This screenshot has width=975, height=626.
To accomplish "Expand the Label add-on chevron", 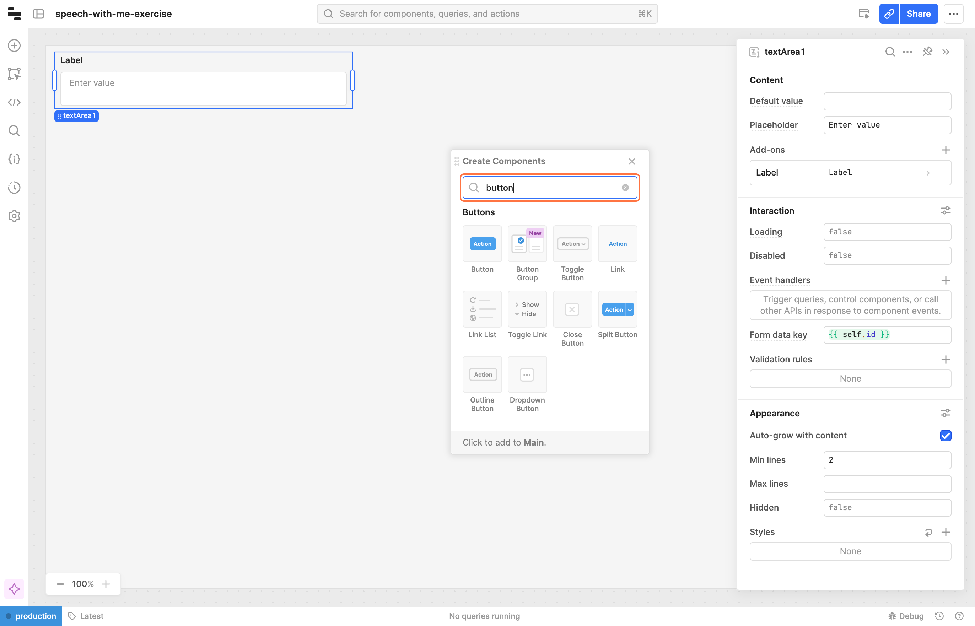I will click(x=928, y=173).
